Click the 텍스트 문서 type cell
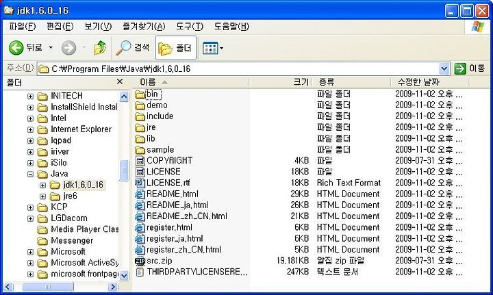This screenshot has width=493, height=295. (337, 272)
